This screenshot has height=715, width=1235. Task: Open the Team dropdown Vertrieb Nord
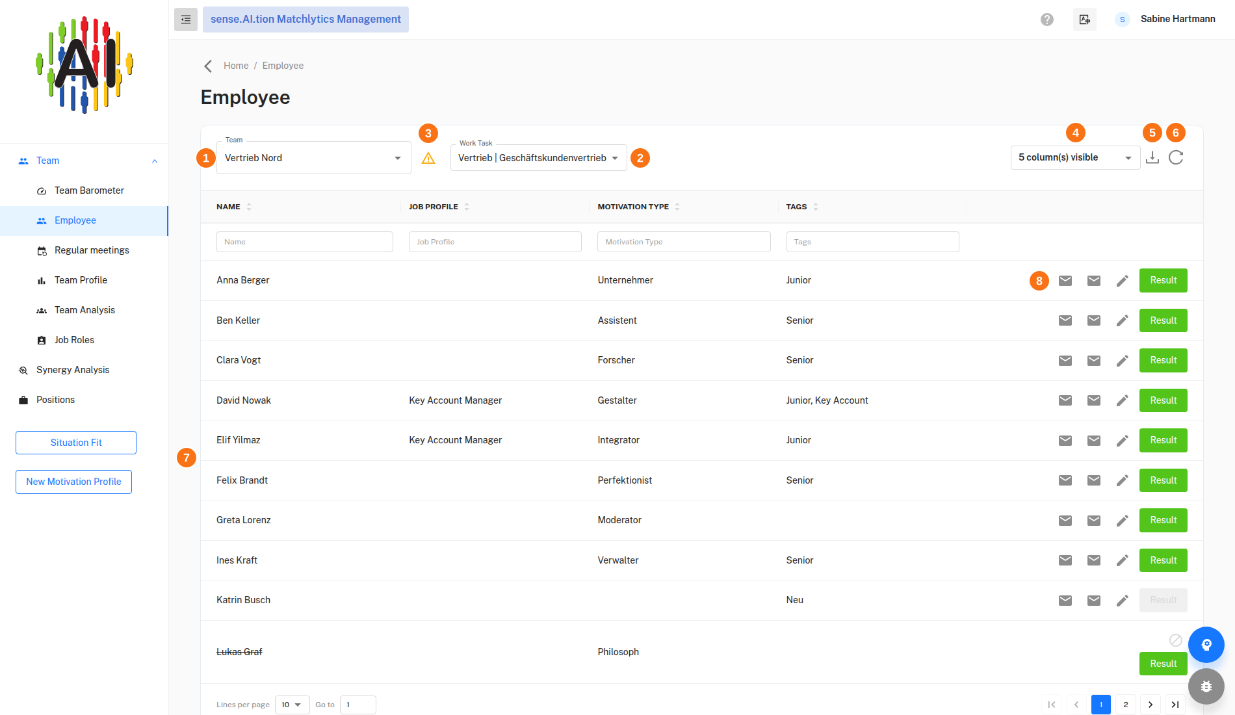314,158
